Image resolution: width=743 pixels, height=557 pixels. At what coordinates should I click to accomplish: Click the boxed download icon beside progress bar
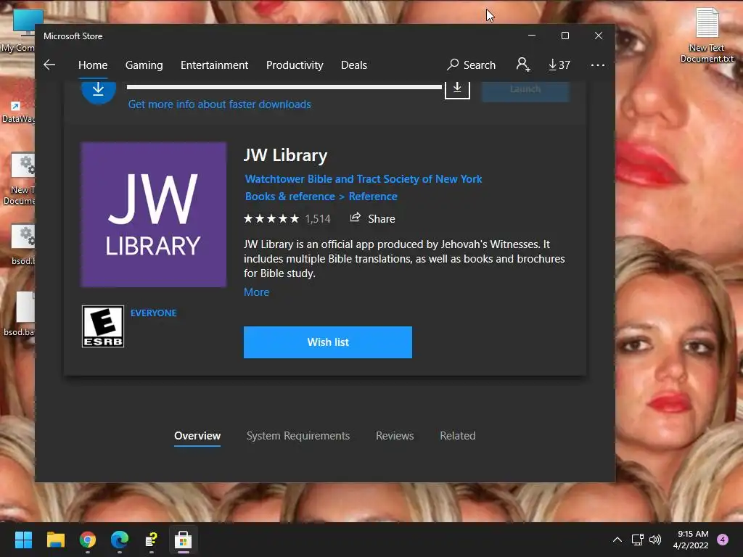457,89
